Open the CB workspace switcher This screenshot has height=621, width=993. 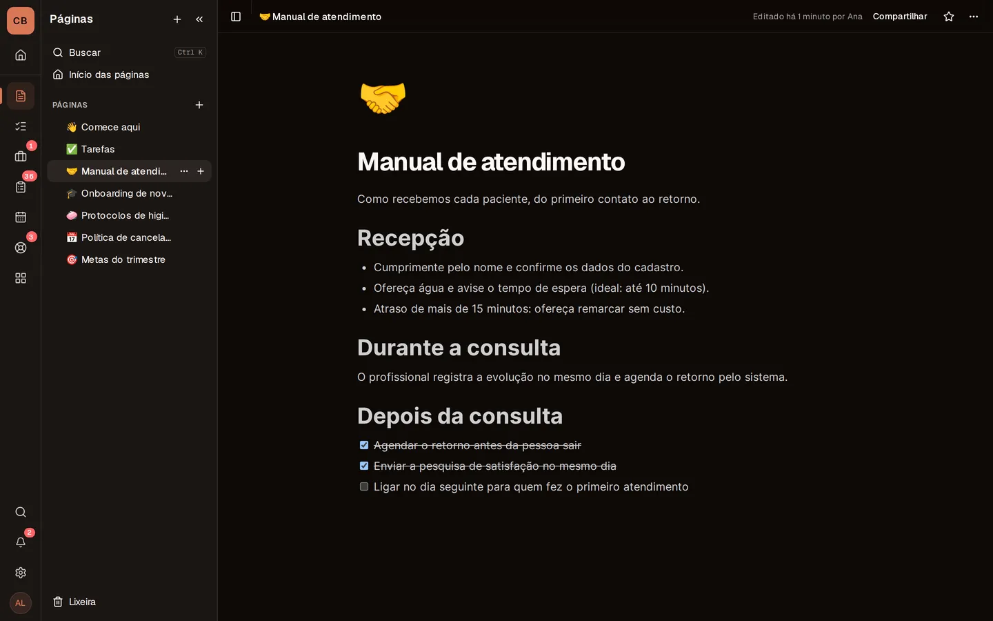[21, 21]
